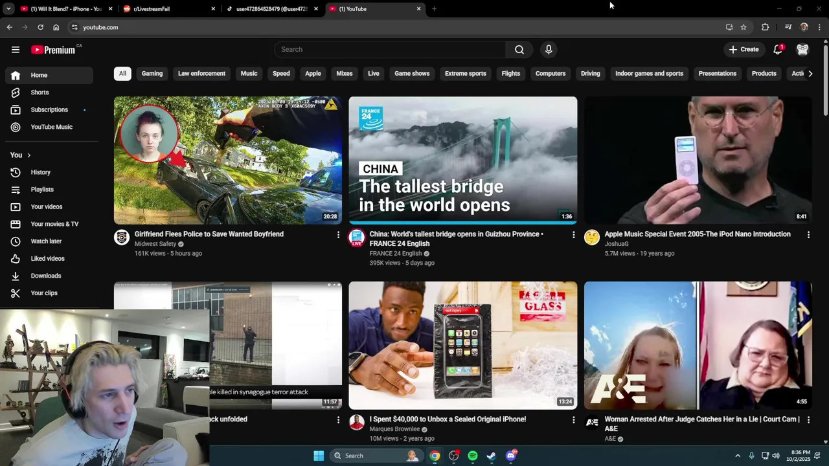Click A&E channel avatar
Screen dimensions: 829x466
592,423
